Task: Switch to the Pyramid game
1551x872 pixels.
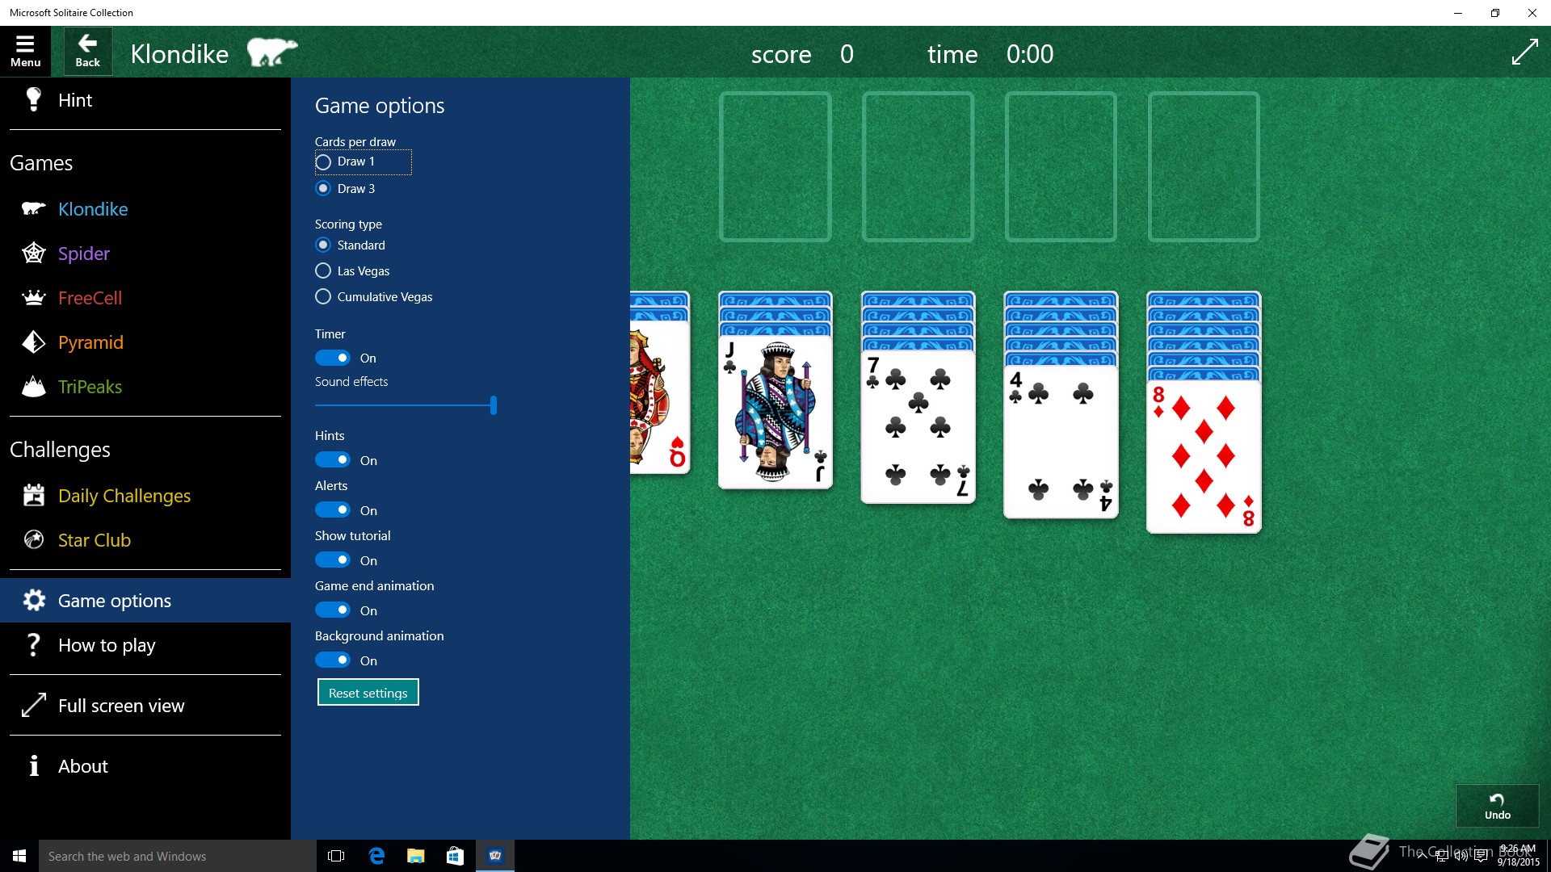Action: click(145, 342)
